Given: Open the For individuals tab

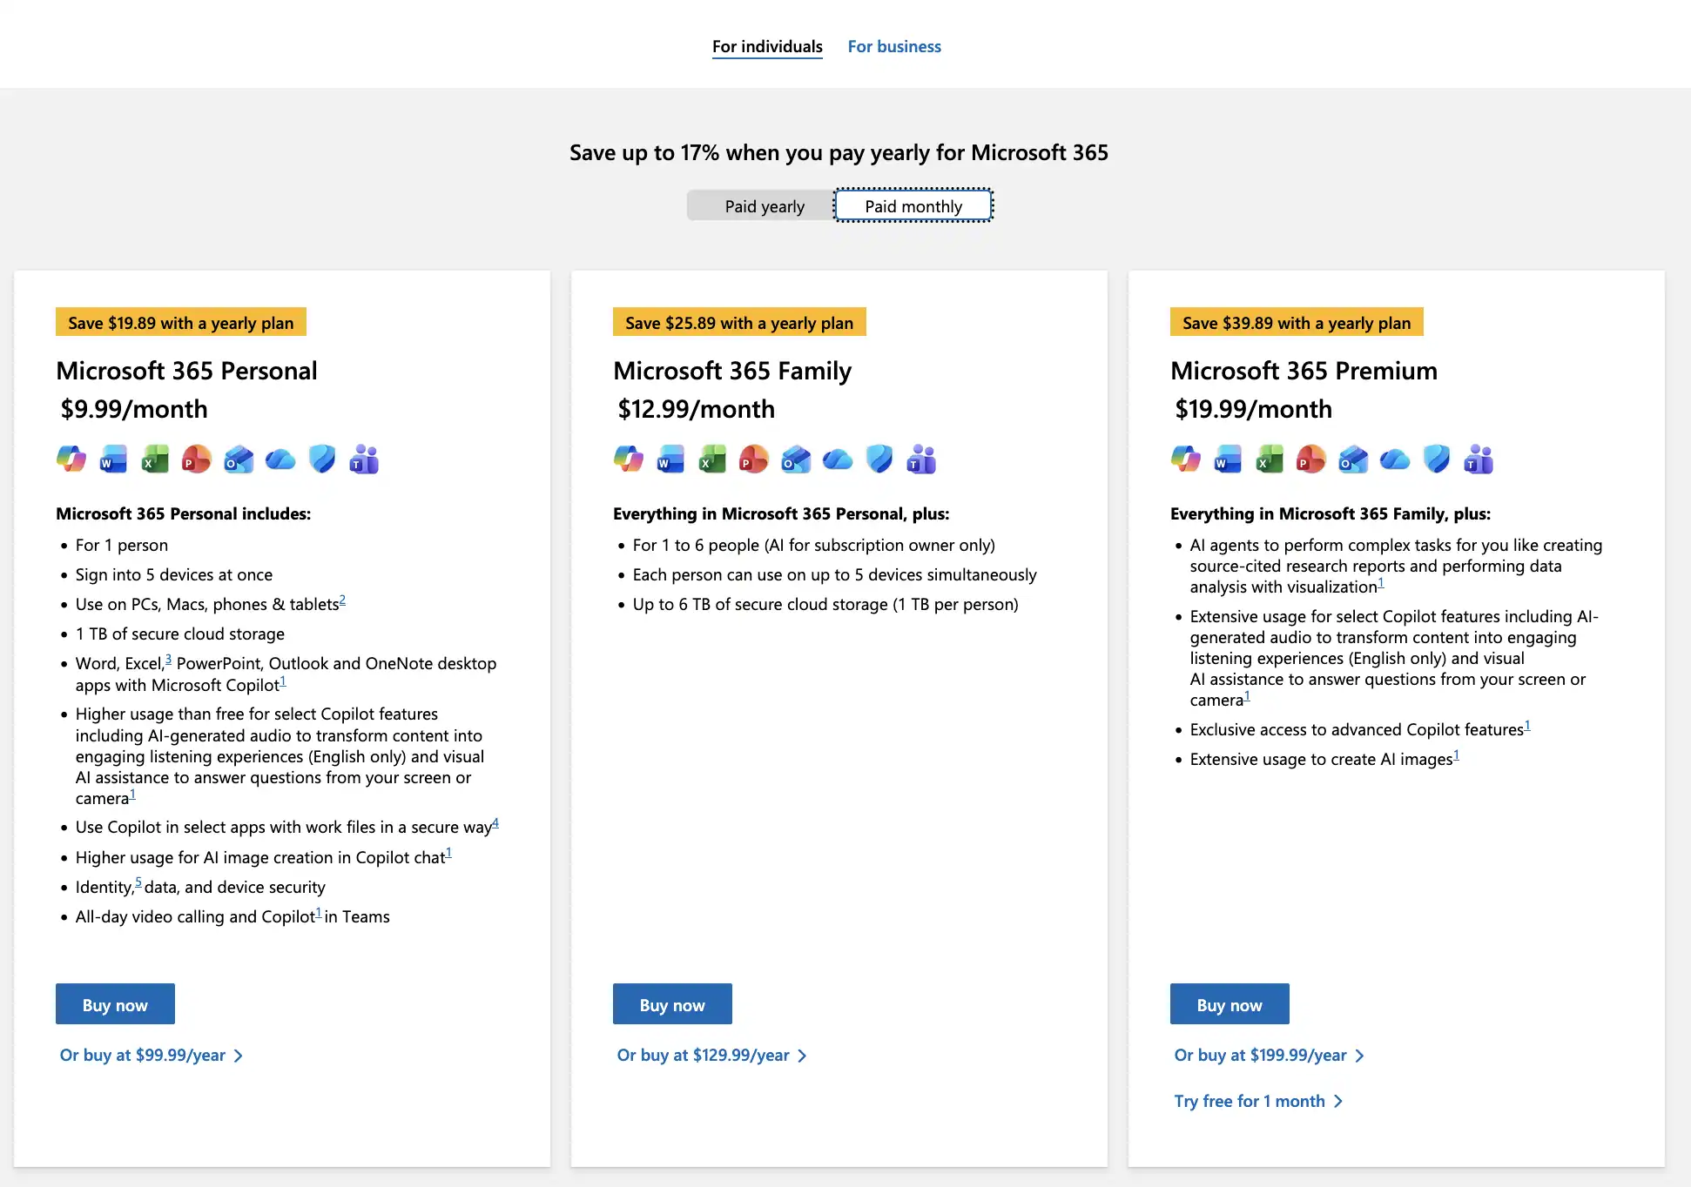Looking at the screenshot, I should 767,47.
